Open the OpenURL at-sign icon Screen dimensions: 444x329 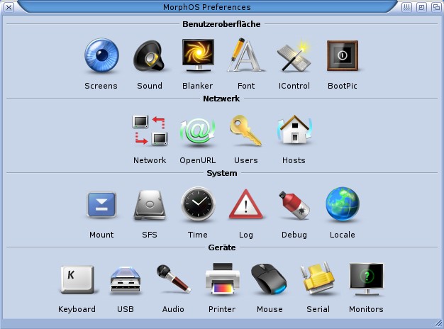pos(198,130)
